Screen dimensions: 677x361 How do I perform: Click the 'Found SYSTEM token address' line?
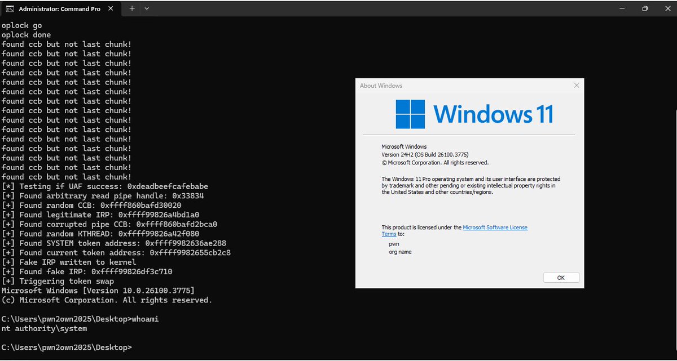click(114, 243)
